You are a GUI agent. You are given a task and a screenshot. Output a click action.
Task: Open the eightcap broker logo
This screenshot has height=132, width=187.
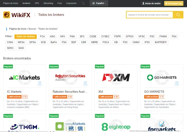tap(116, 127)
